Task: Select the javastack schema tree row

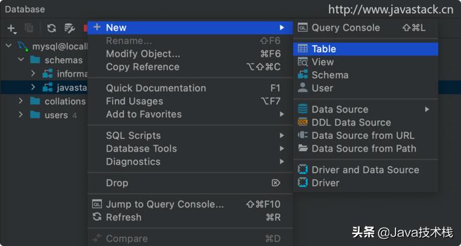Action: coord(44,87)
